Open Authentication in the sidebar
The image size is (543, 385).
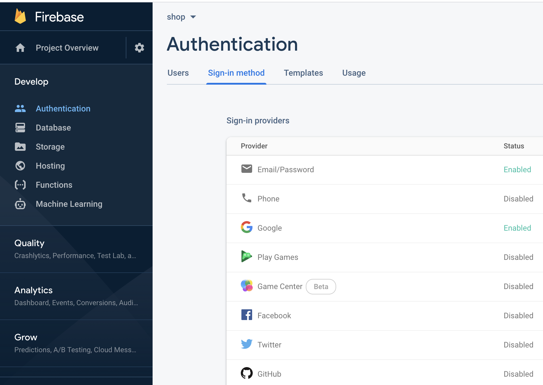[x=63, y=108]
